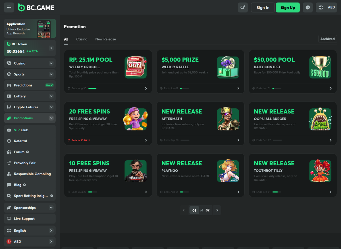Expand the Sports menu chevron
The width and height of the screenshot is (341, 249).
click(x=51, y=74)
